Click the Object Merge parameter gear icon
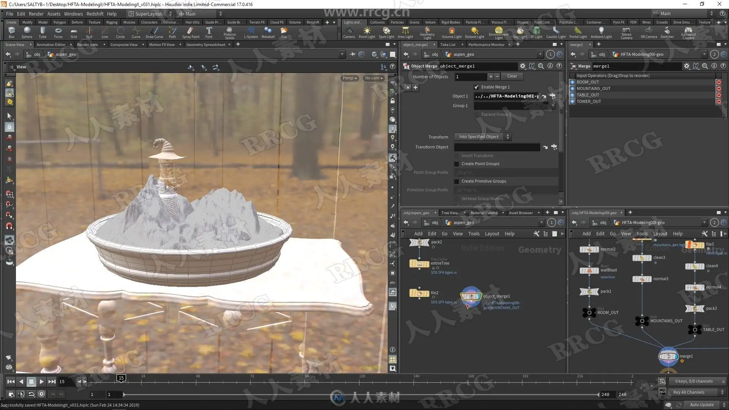The height and width of the screenshot is (410, 729). [x=523, y=66]
